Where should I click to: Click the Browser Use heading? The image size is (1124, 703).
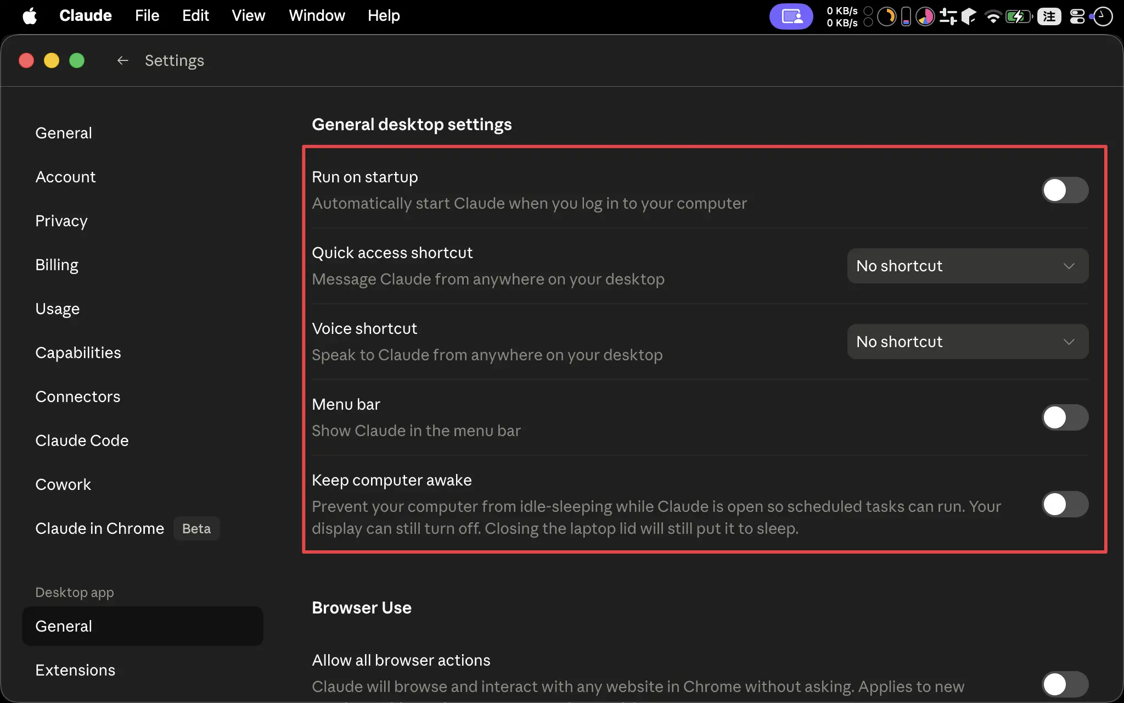coord(362,607)
